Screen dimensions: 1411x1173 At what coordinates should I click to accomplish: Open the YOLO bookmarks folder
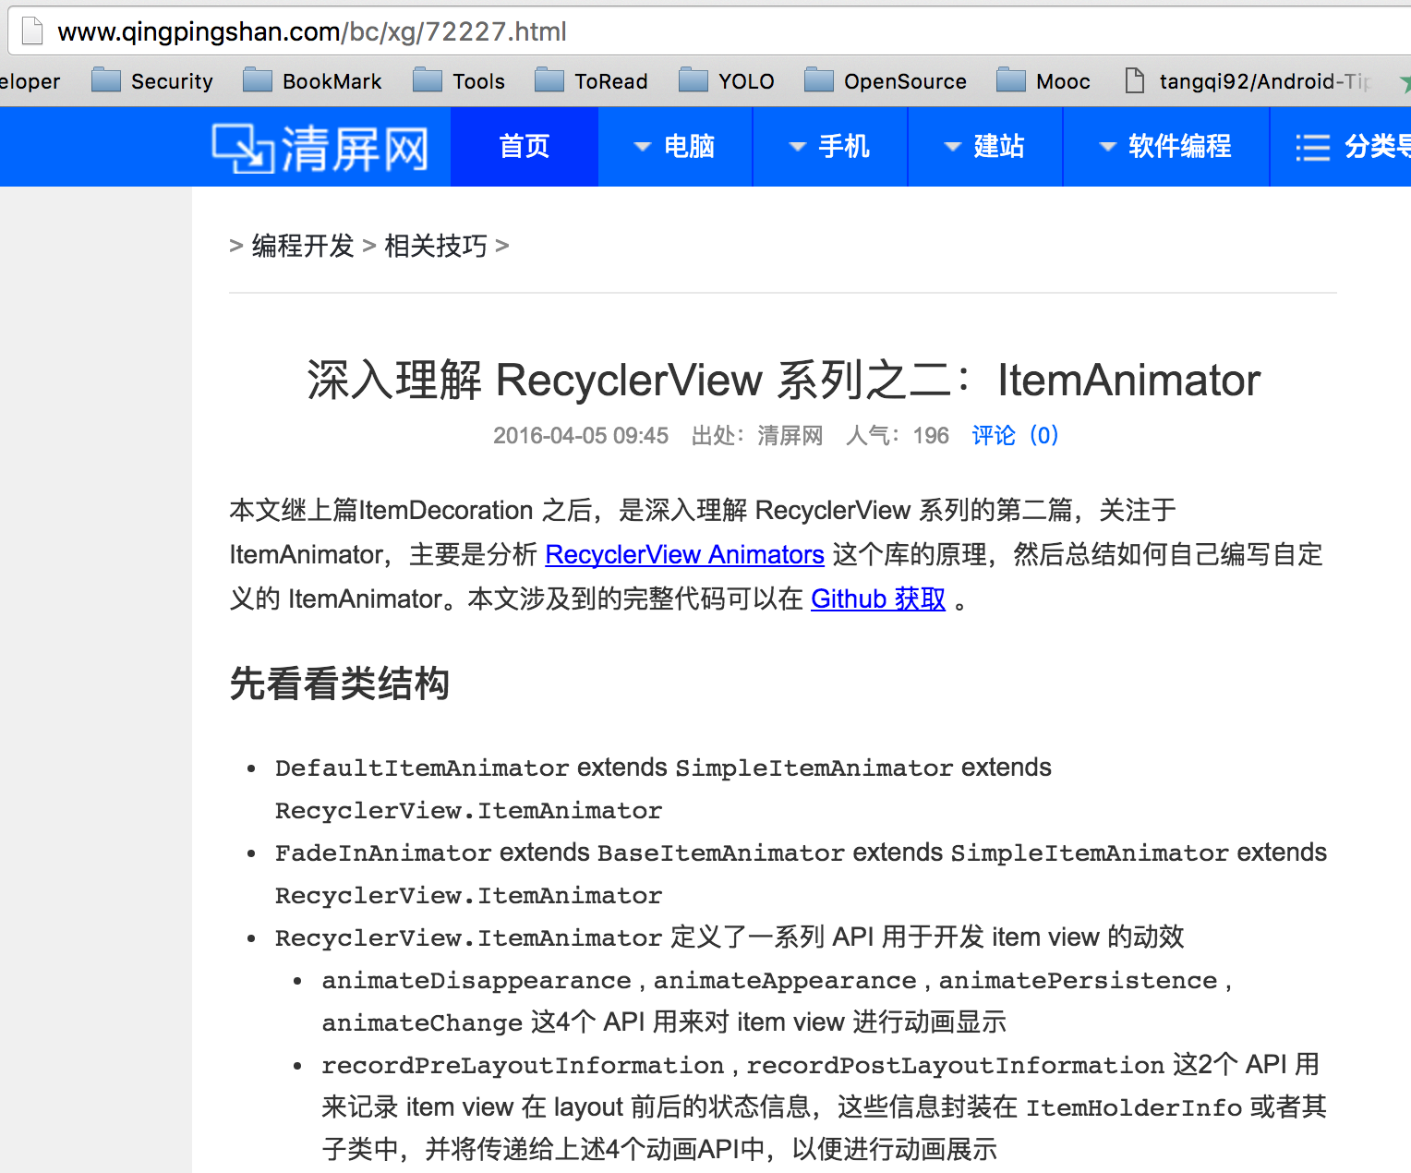[728, 81]
